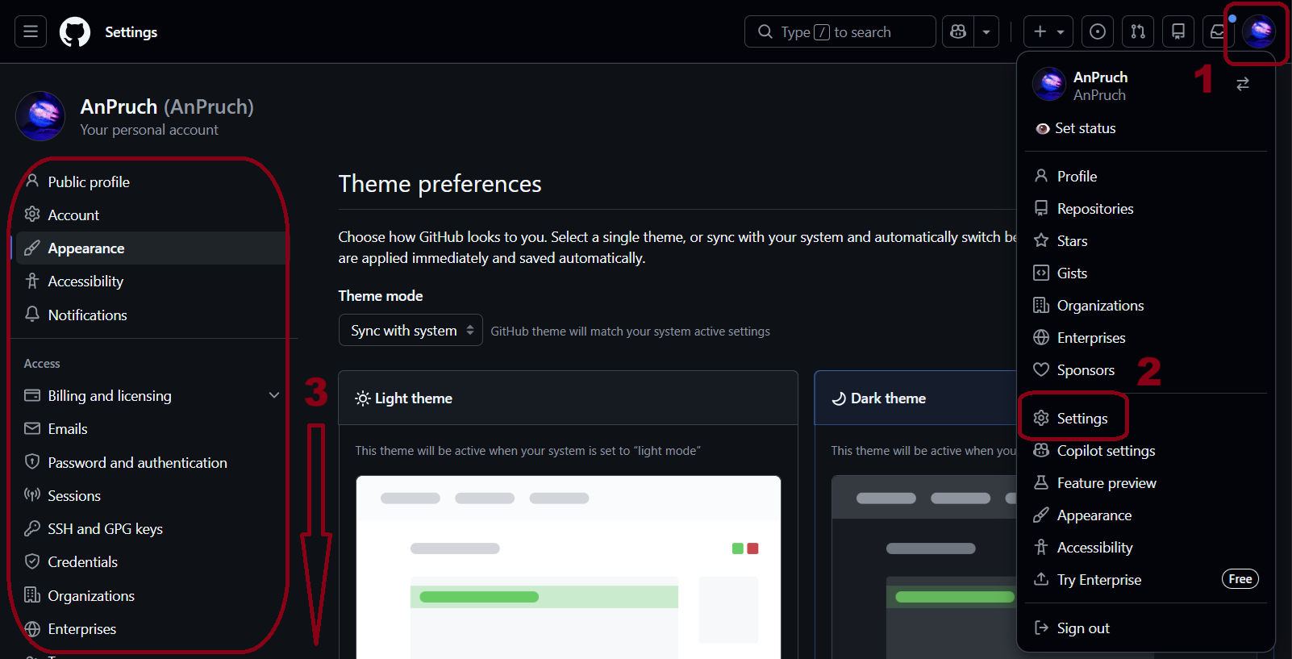Open Accessibility in settings sidebar
Viewport: 1292px width, 659px height.
coord(151,281)
